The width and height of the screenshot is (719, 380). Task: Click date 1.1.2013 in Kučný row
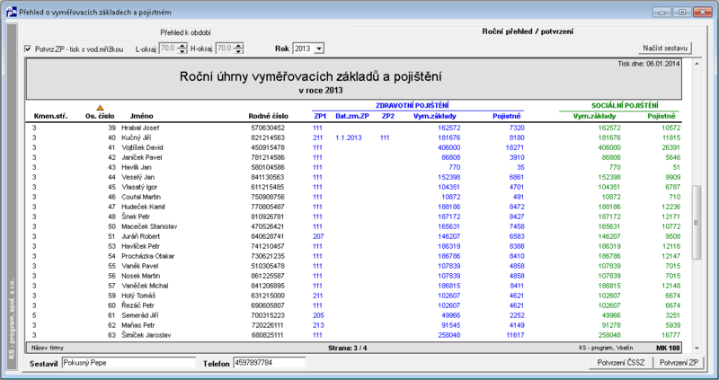[349, 137]
